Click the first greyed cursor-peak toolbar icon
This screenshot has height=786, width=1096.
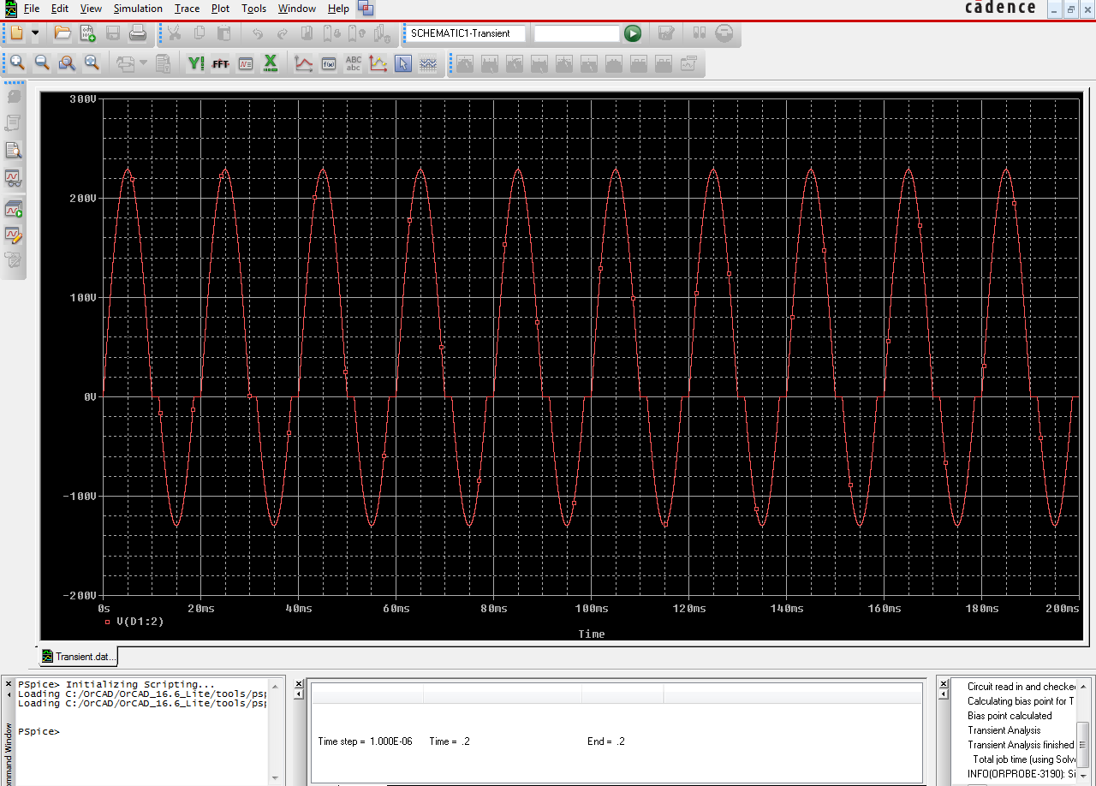tap(464, 63)
